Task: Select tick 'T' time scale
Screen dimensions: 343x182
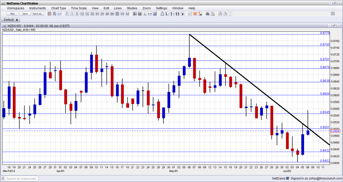Action: click(x=67, y=14)
